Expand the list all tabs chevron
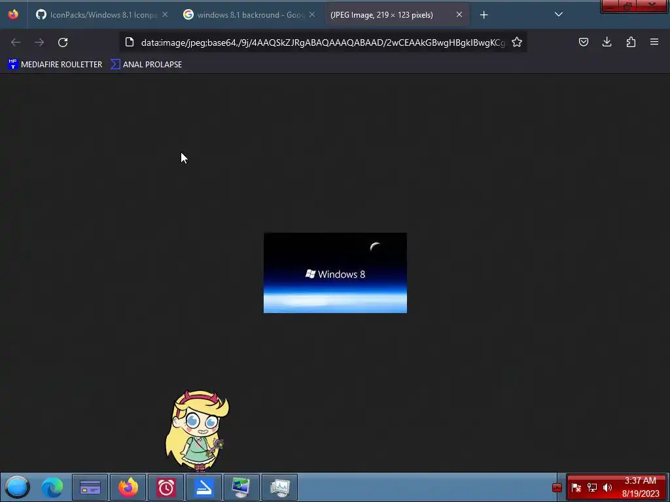670x502 pixels. tap(559, 14)
